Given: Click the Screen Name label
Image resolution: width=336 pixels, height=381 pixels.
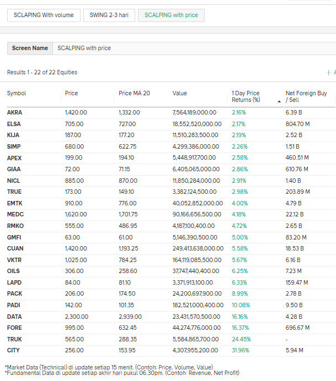Looking at the screenshot, I should tap(30, 48).
